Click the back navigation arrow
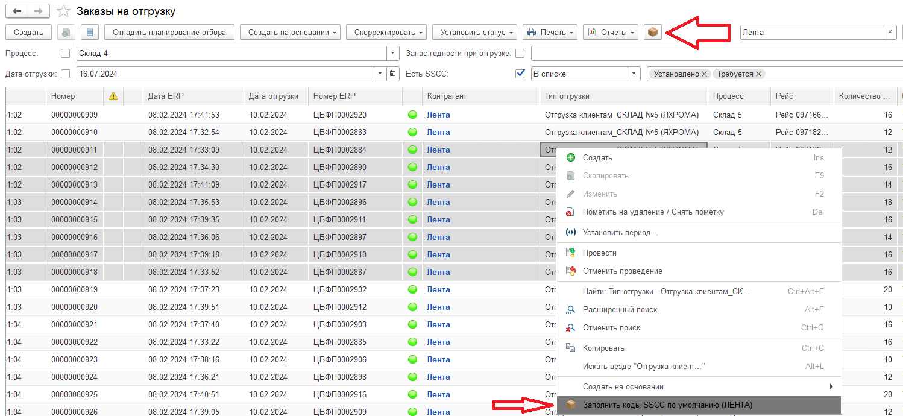Image resolution: width=903 pixels, height=416 pixels. coord(17,11)
